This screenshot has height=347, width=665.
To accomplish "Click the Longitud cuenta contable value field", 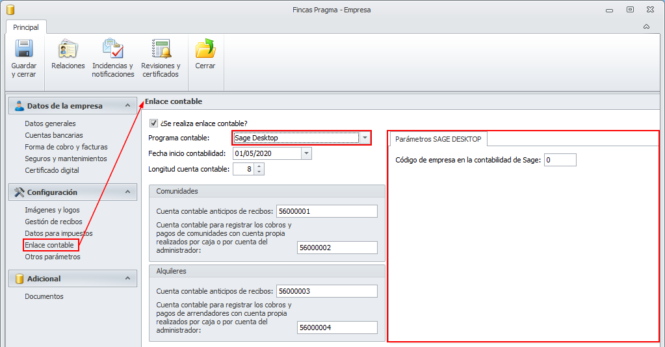I will 243,169.
